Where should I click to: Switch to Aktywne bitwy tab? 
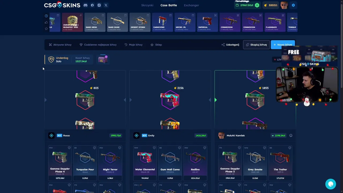tap(60, 45)
